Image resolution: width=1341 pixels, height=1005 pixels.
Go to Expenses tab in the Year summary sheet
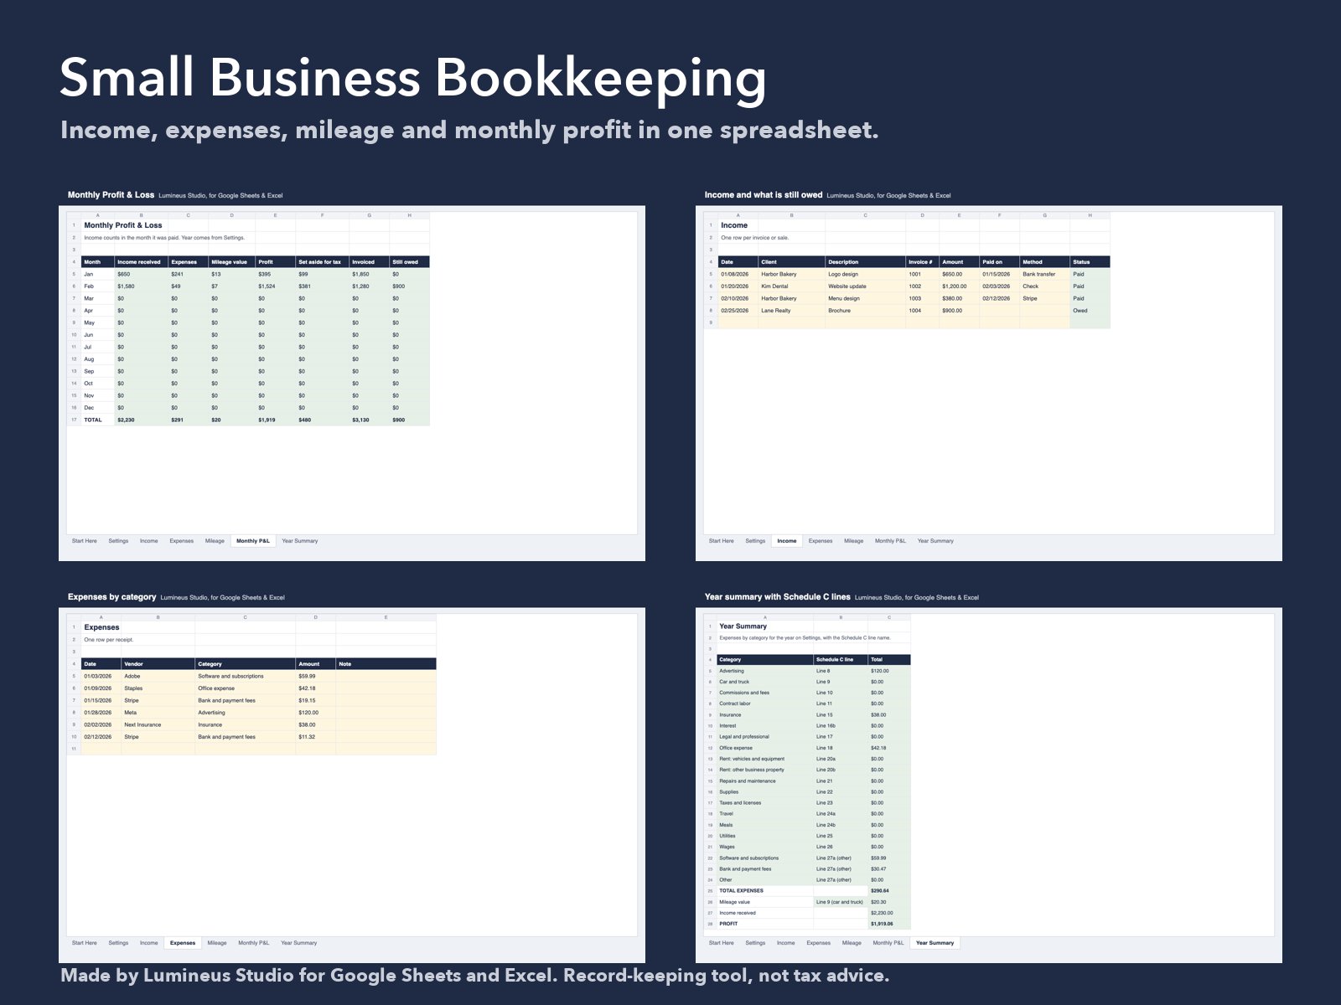(x=818, y=943)
